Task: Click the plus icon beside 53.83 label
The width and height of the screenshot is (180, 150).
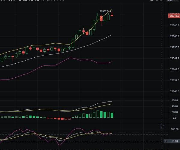Action: tap(166, 141)
